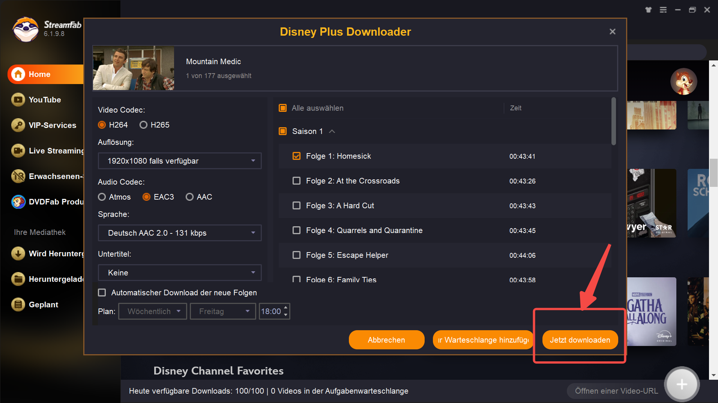Click the Home house icon
This screenshot has height=403, width=718.
(18, 74)
